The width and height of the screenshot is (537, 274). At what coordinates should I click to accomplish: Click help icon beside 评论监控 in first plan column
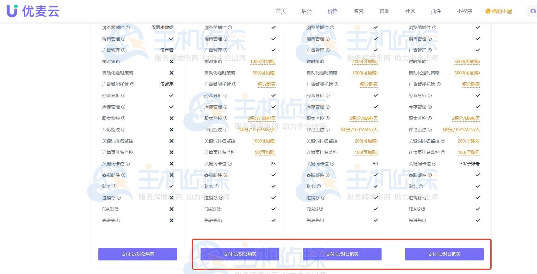coord(123,130)
